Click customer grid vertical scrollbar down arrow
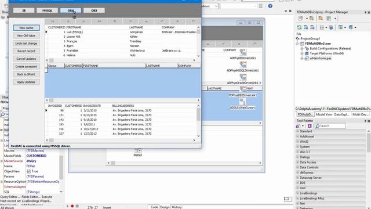This screenshot has height=209, width=371. coord(198,56)
